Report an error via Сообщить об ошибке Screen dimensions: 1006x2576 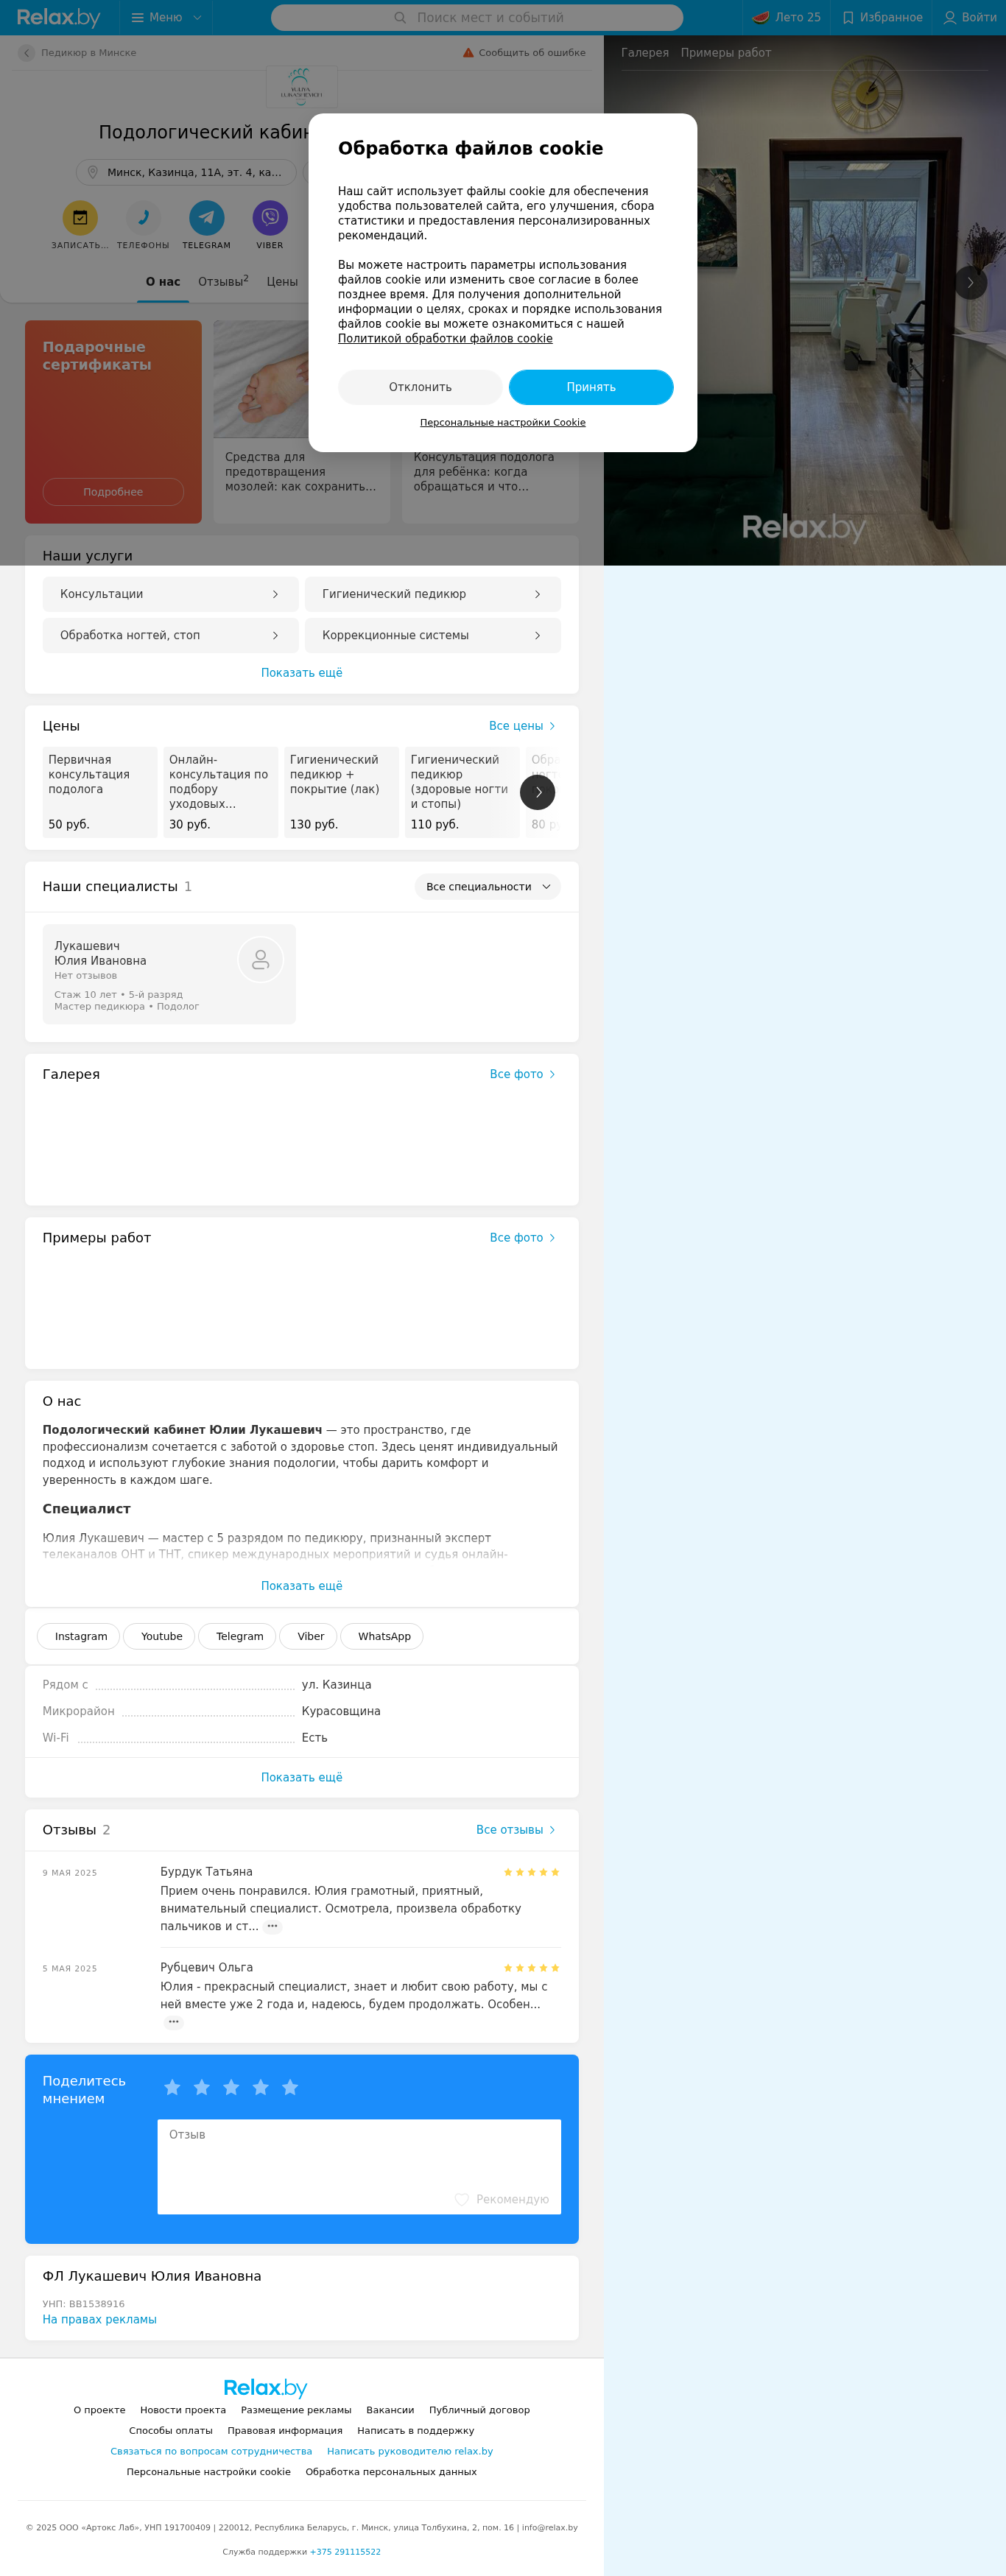pyautogui.click(x=524, y=53)
